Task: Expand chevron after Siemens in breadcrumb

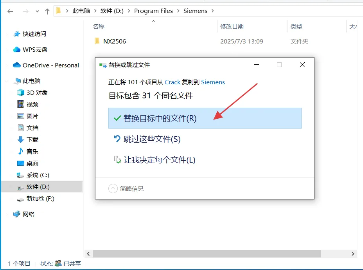Action: point(212,11)
